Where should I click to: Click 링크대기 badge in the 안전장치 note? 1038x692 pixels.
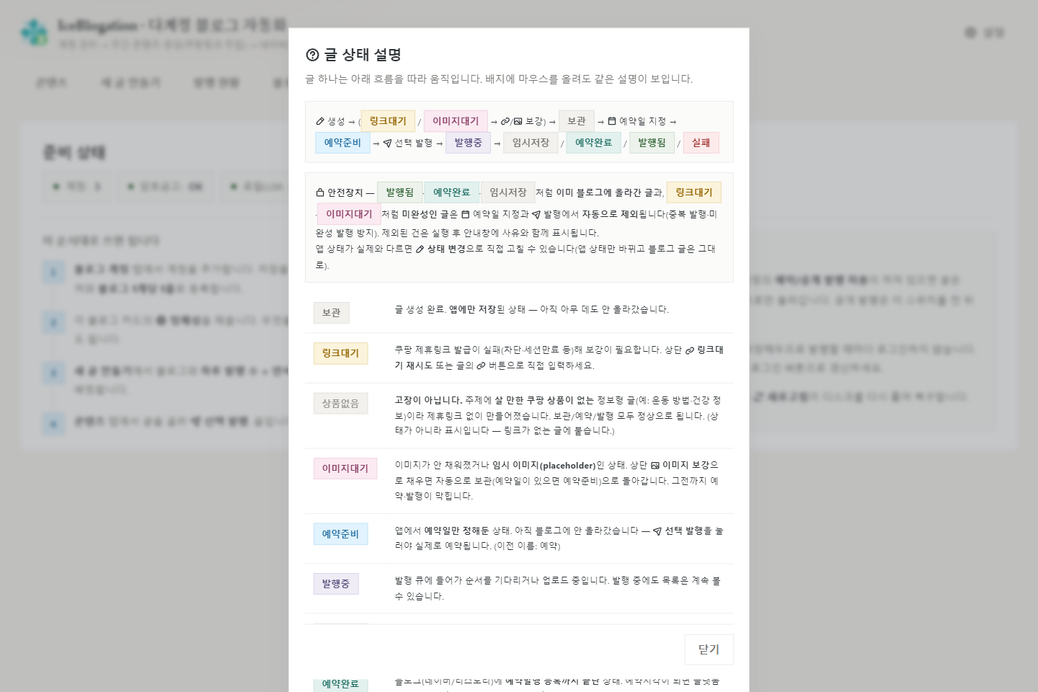point(693,192)
